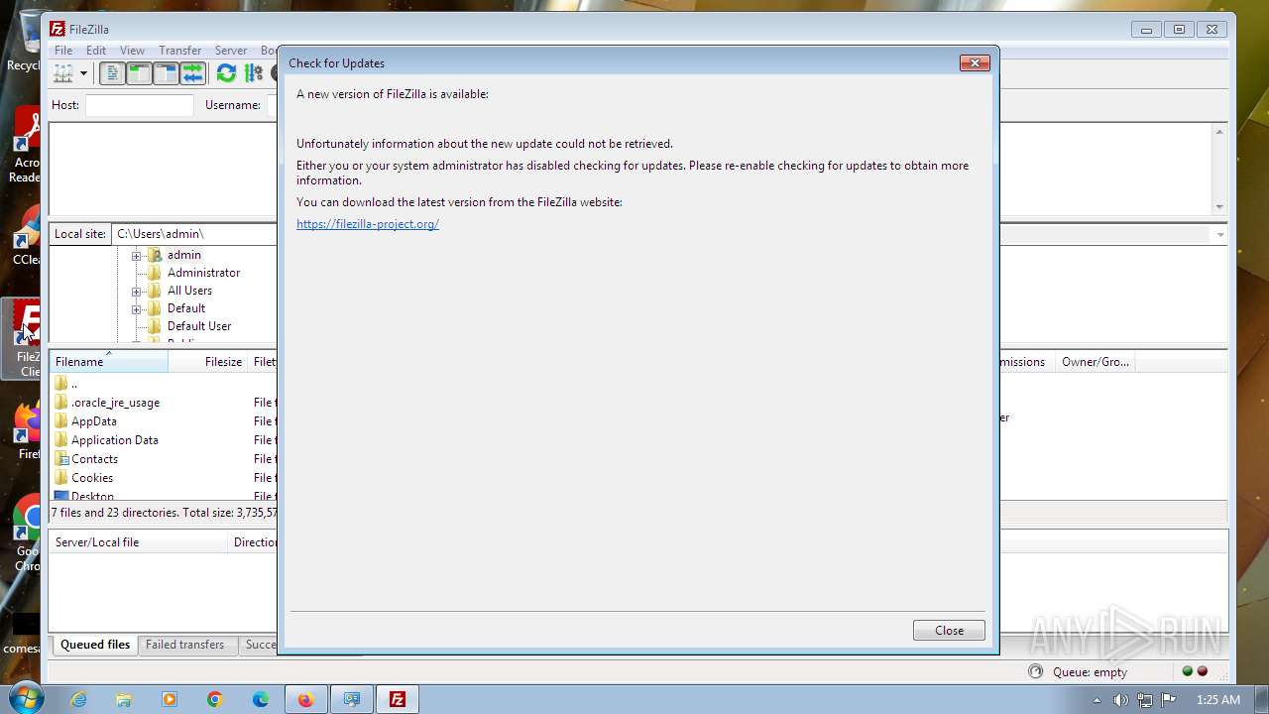Select Administrator folder in local tree
The image size is (1269, 714).
click(x=203, y=273)
